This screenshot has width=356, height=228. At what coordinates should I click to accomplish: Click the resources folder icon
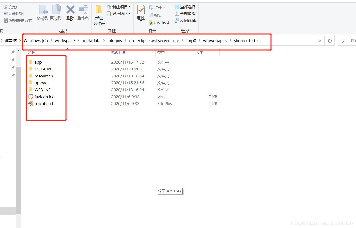(x=30, y=76)
